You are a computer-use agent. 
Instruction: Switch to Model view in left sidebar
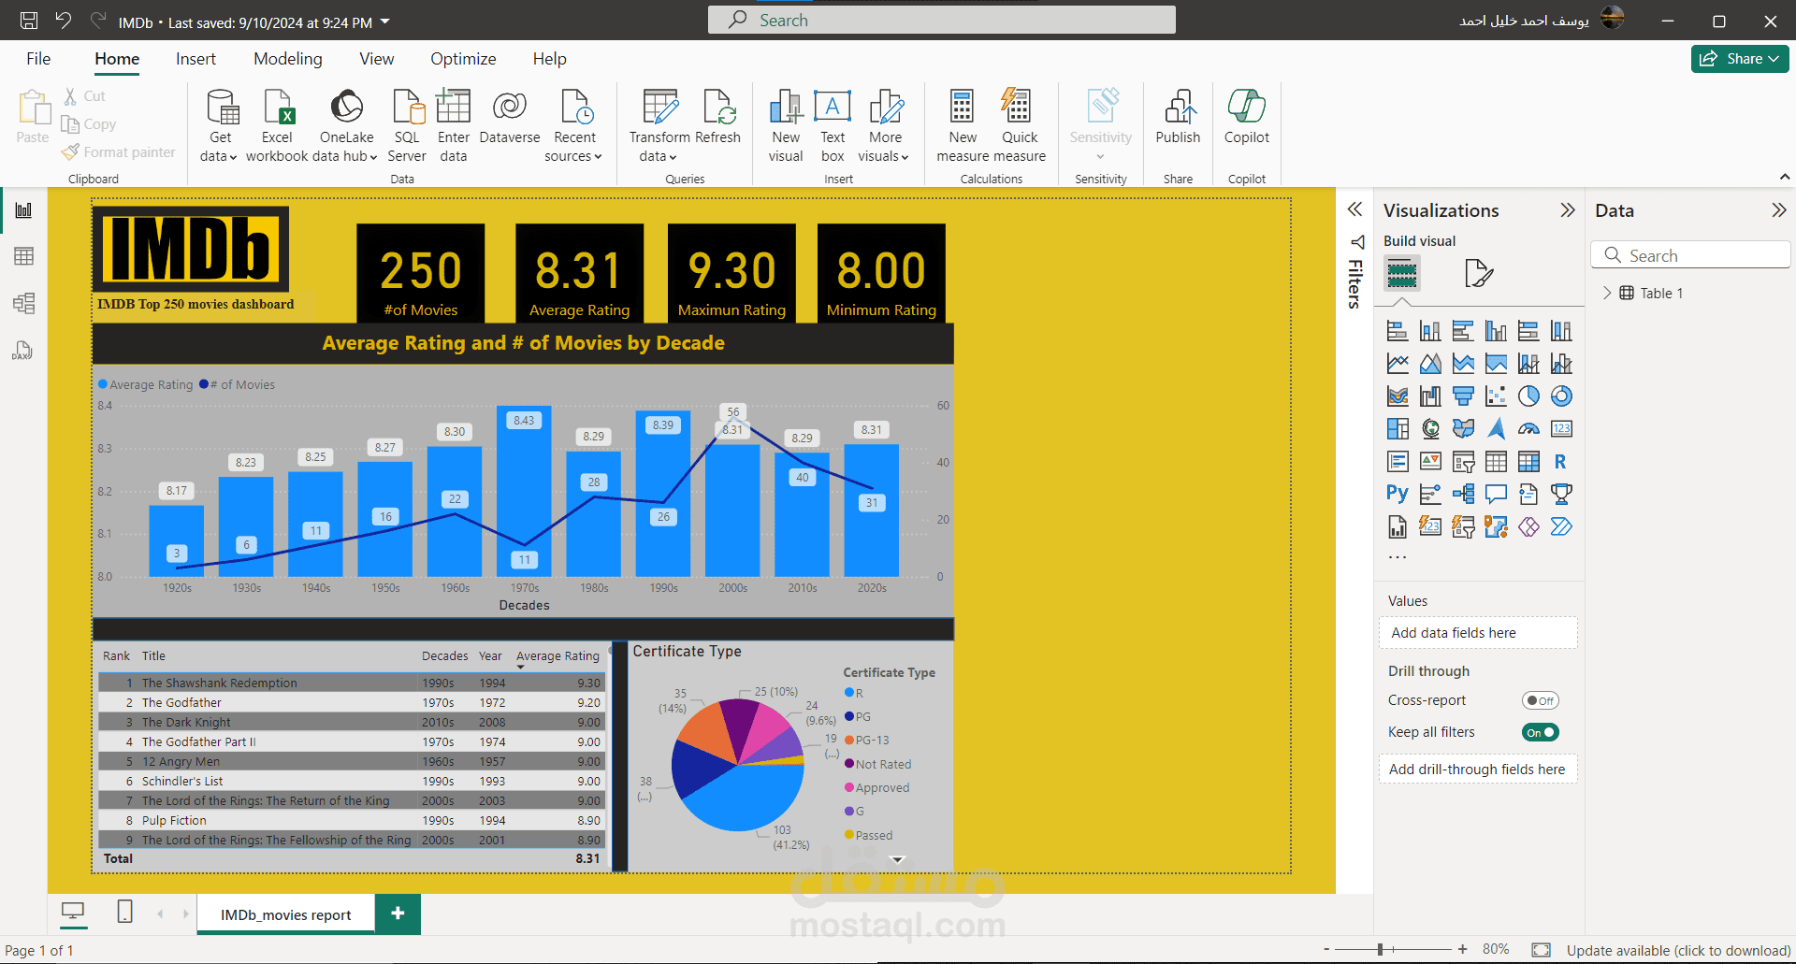pyautogui.click(x=24, y=303)
